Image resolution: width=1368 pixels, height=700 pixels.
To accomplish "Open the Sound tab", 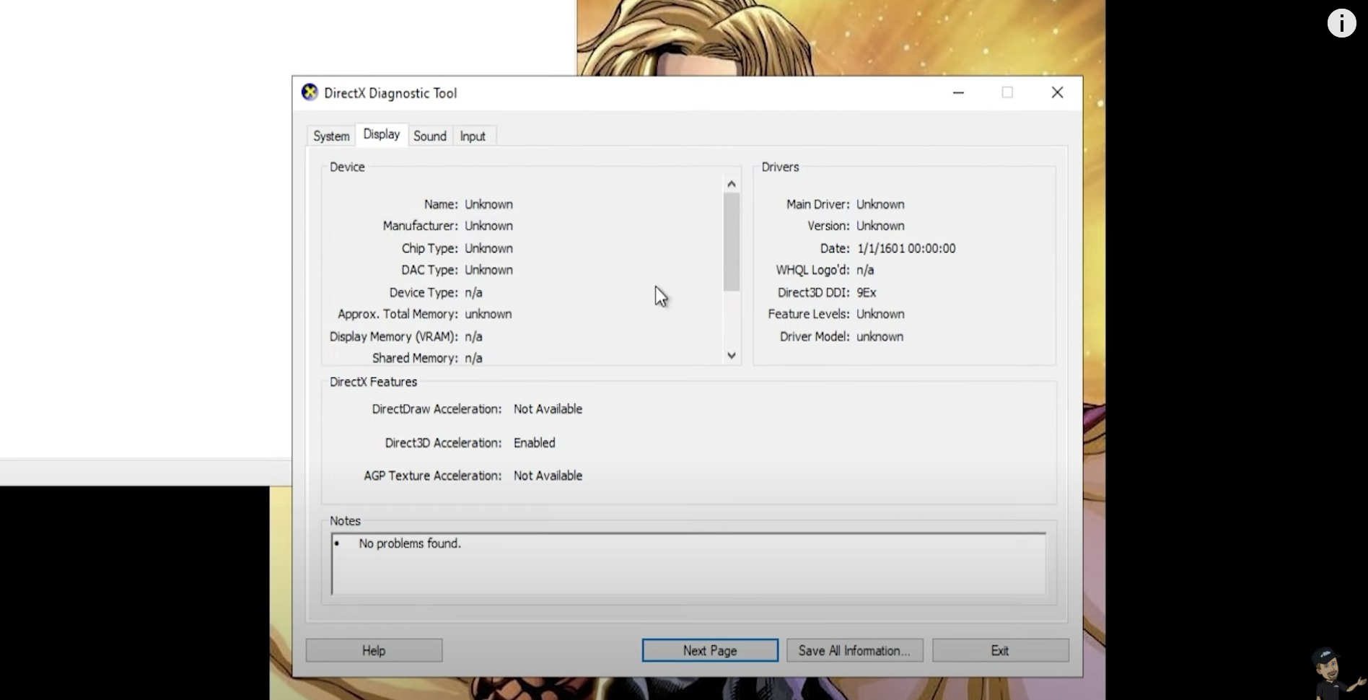I will click(x=429, y=136).
